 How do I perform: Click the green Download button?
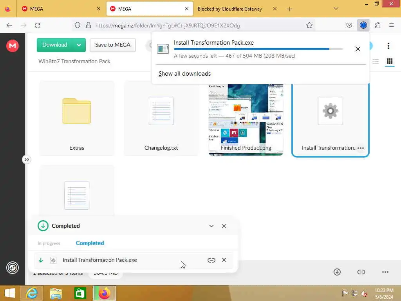[55, 45]
